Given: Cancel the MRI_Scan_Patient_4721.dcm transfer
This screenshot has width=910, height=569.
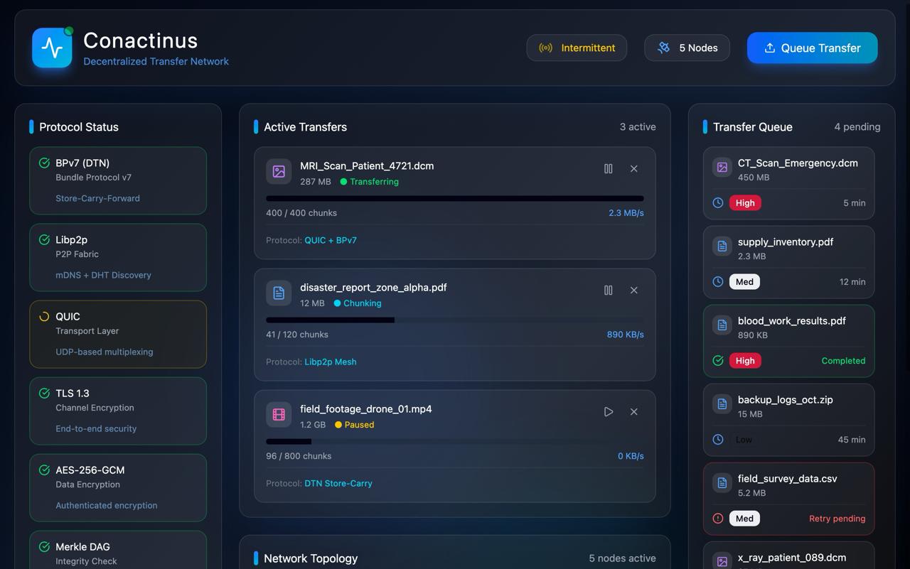Looking at the screenshot, I should click(x=634, y=169).
